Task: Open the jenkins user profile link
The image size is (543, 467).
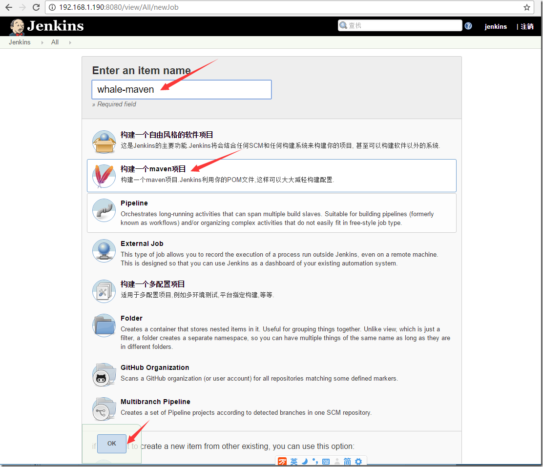Action: point(496,26)
